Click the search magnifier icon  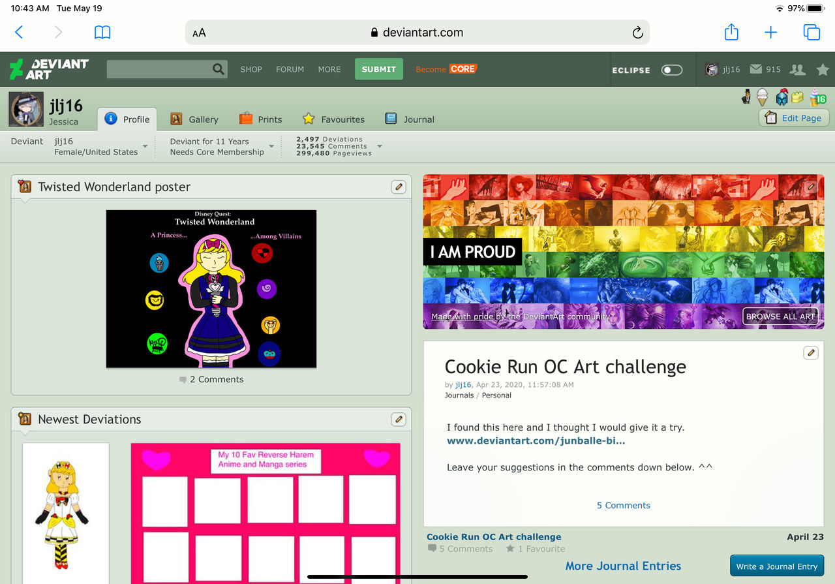[x=219, y=69]
